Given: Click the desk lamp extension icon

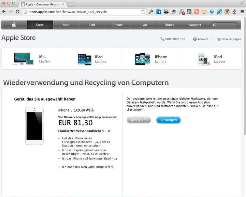Looking at the screenshot, I should [234, 12].
